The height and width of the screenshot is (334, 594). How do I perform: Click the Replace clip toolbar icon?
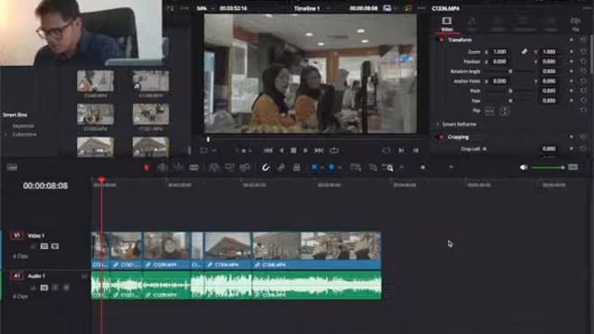245,167
